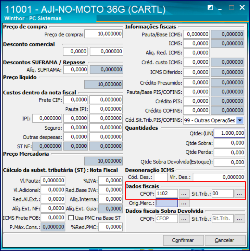Click the Sobra Devolvida CFOP field
This screenshot has width=250, height=251.
coord(167,219)
